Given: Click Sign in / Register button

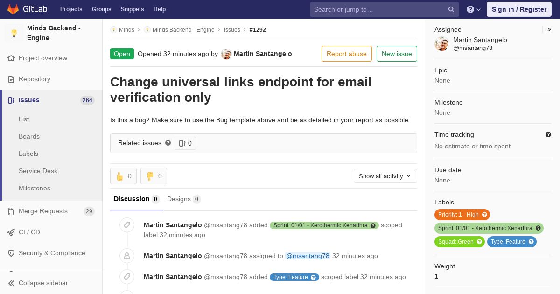Looking at the screenshot, I should pyautogui.click(x=519, y=9).
